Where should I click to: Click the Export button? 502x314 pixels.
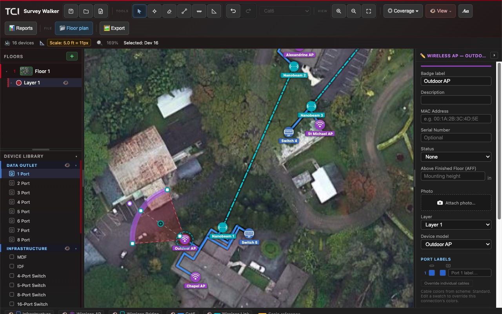114,28
